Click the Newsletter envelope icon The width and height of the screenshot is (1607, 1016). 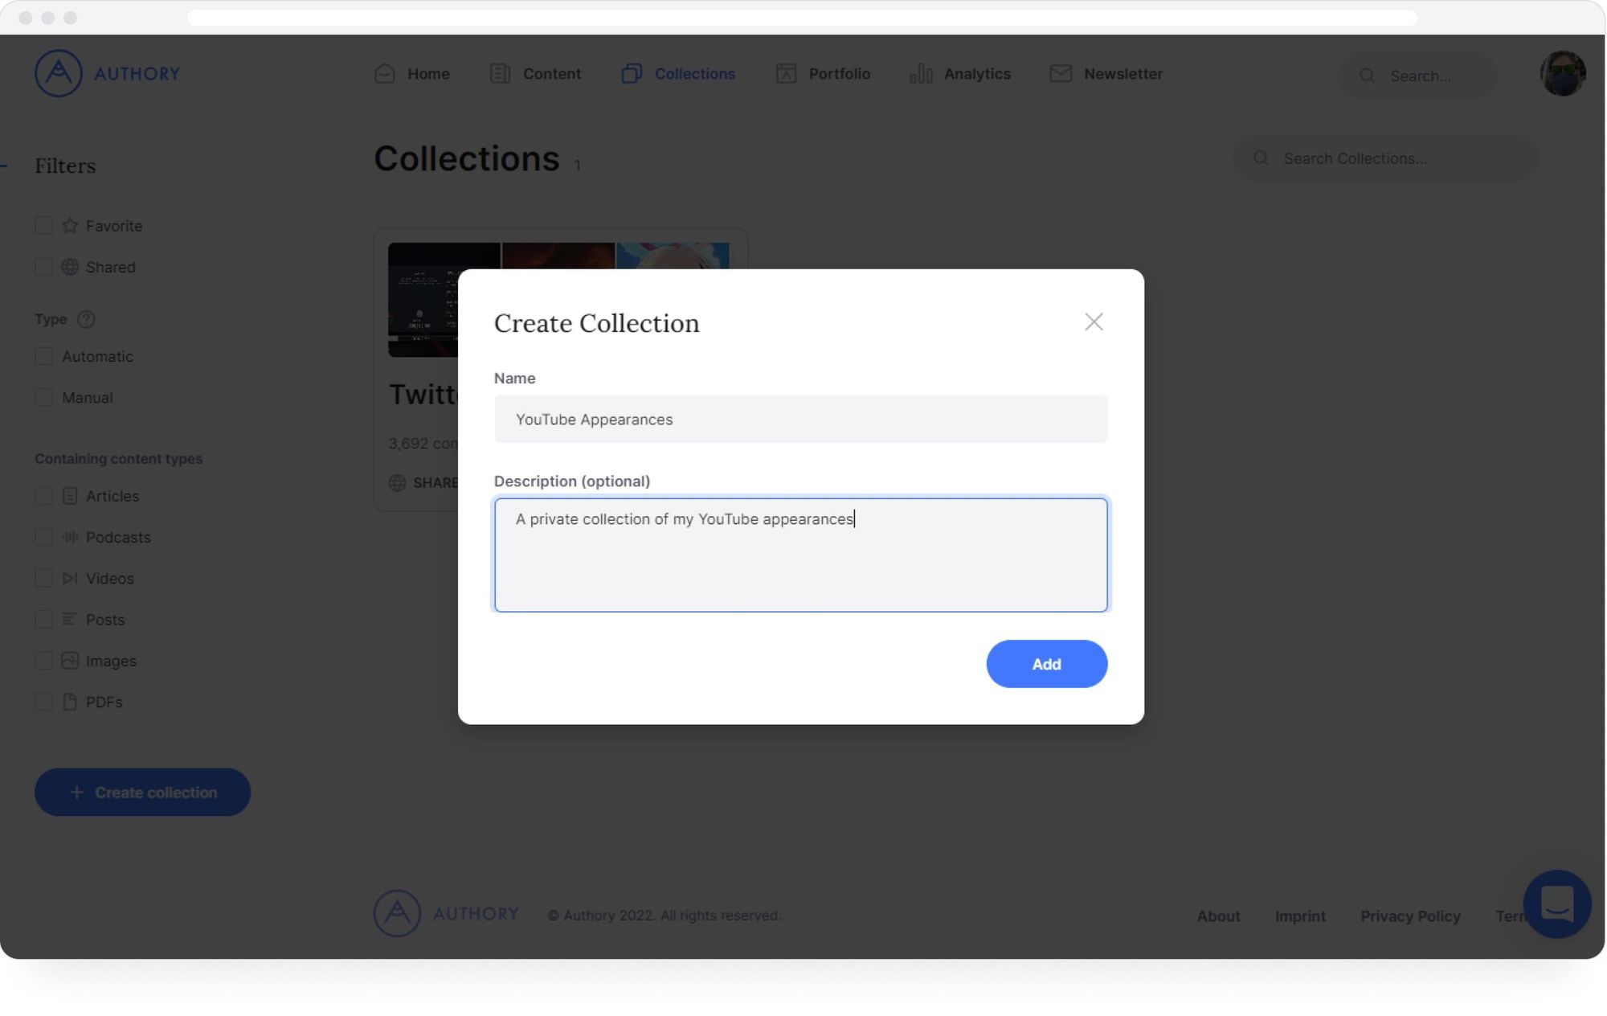pyautogui.click(x=1061, y=73)
